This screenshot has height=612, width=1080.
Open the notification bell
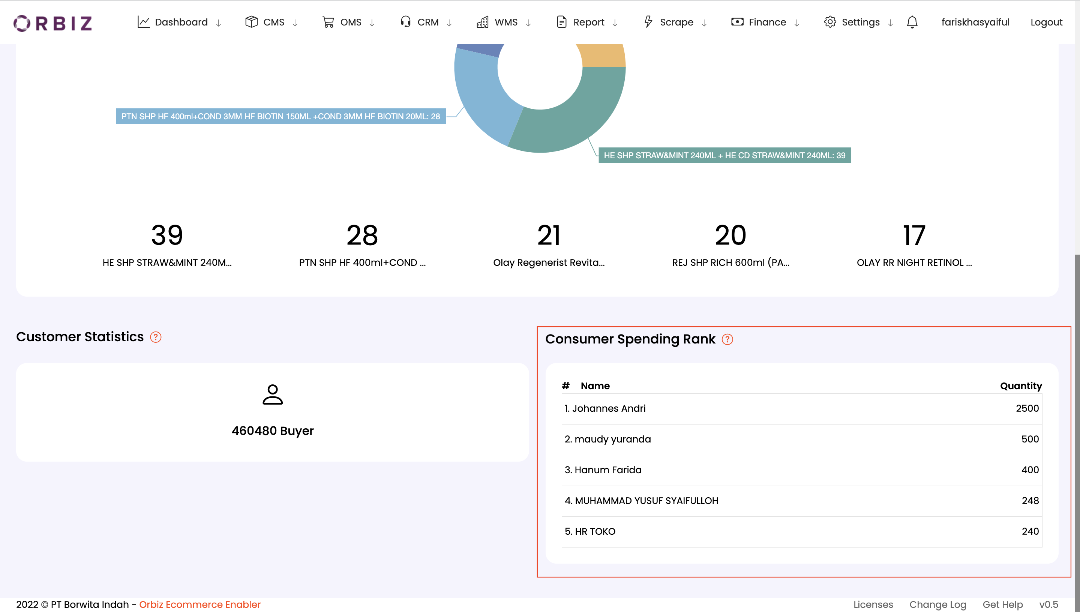coord(912,22)
